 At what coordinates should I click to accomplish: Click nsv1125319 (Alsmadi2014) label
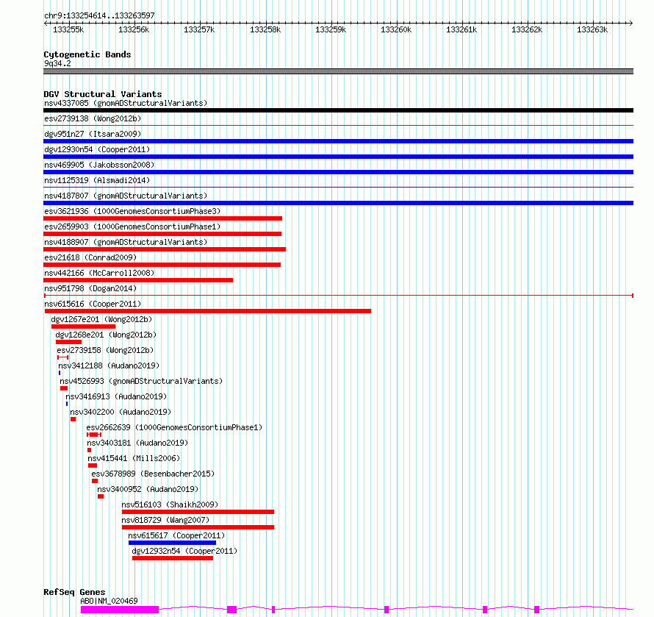point(97,180)
